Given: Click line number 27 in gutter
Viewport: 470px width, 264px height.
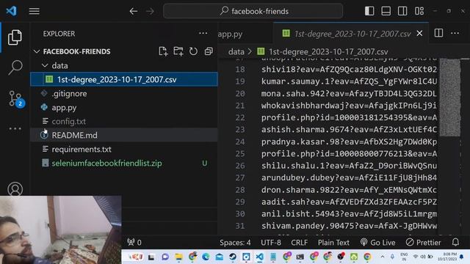Looking at the screenshot, I should 240,177.
